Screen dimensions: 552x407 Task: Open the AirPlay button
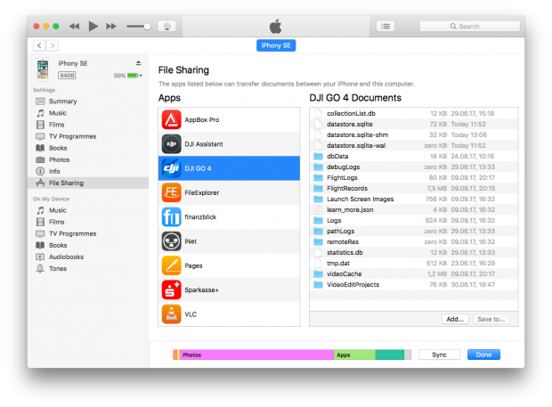pyautogui.click(x=166, y=27)
